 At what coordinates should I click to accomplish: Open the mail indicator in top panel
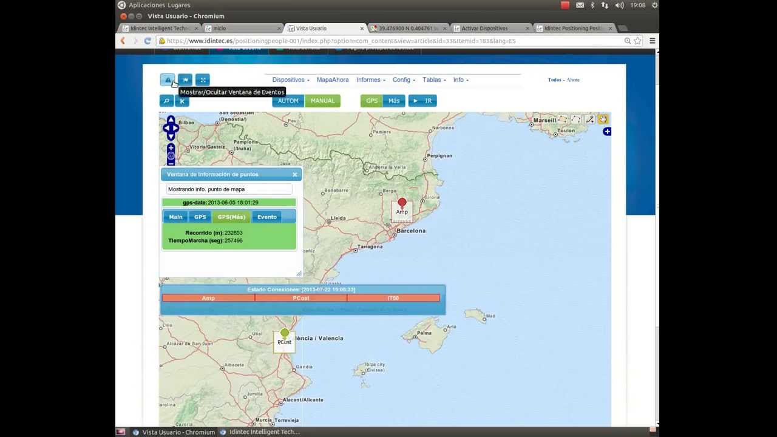pyautogui.click(x=580, y=5)
